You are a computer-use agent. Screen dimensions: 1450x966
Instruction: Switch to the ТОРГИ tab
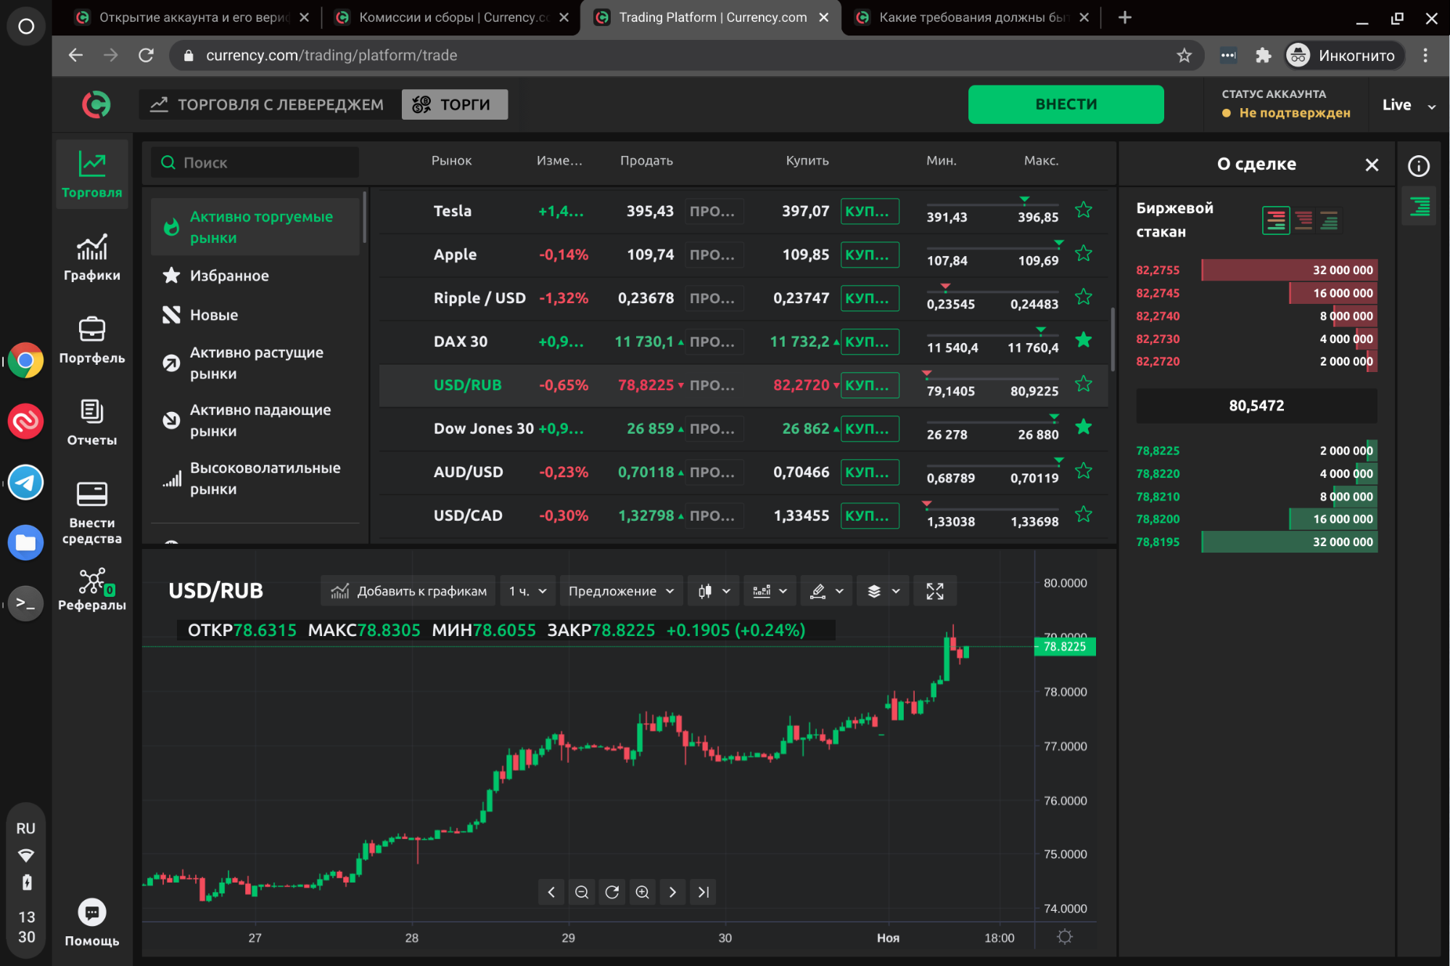pos(455,104)
